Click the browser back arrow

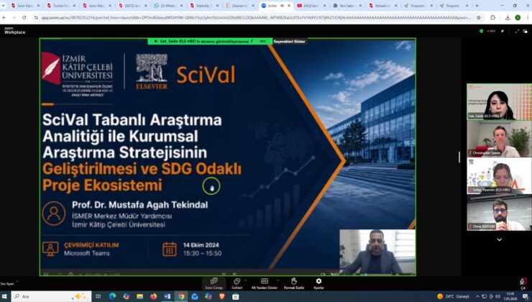point(4,18)
